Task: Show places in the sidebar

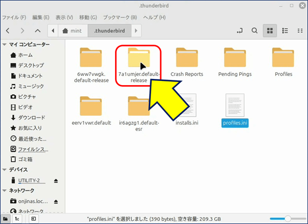Action: (5, 219)
